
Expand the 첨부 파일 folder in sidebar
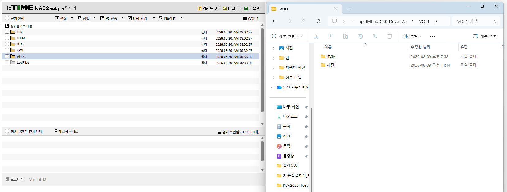coord(274,78)
